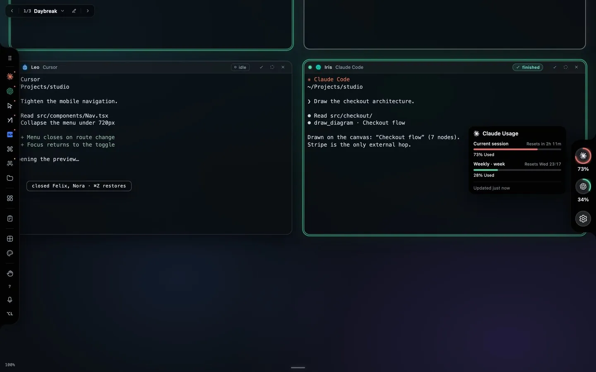Click the pencil rename icon beside Daybreak
This screenshot has height=372, width=596.
pyautogui.click(x=74, y=11)
